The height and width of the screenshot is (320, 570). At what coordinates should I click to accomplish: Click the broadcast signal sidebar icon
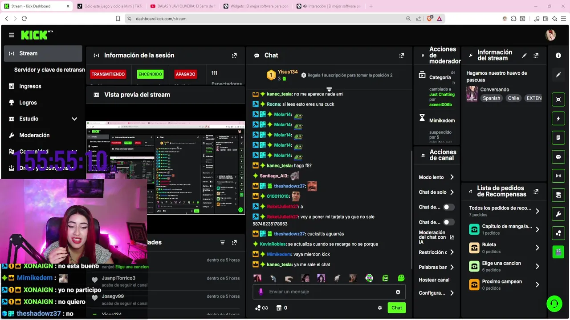(558, 176)
